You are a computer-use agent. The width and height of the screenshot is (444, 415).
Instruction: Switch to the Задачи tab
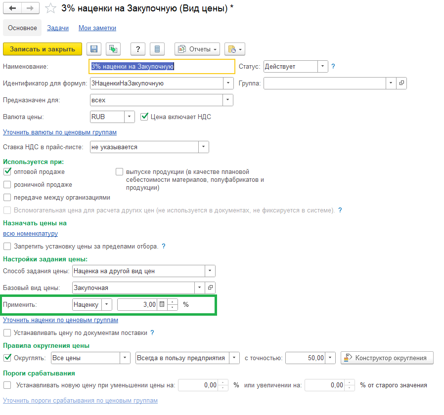click(x=58, y=28)
